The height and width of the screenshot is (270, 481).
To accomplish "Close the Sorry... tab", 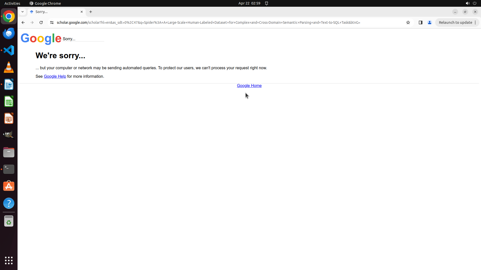I will (82, 12).
